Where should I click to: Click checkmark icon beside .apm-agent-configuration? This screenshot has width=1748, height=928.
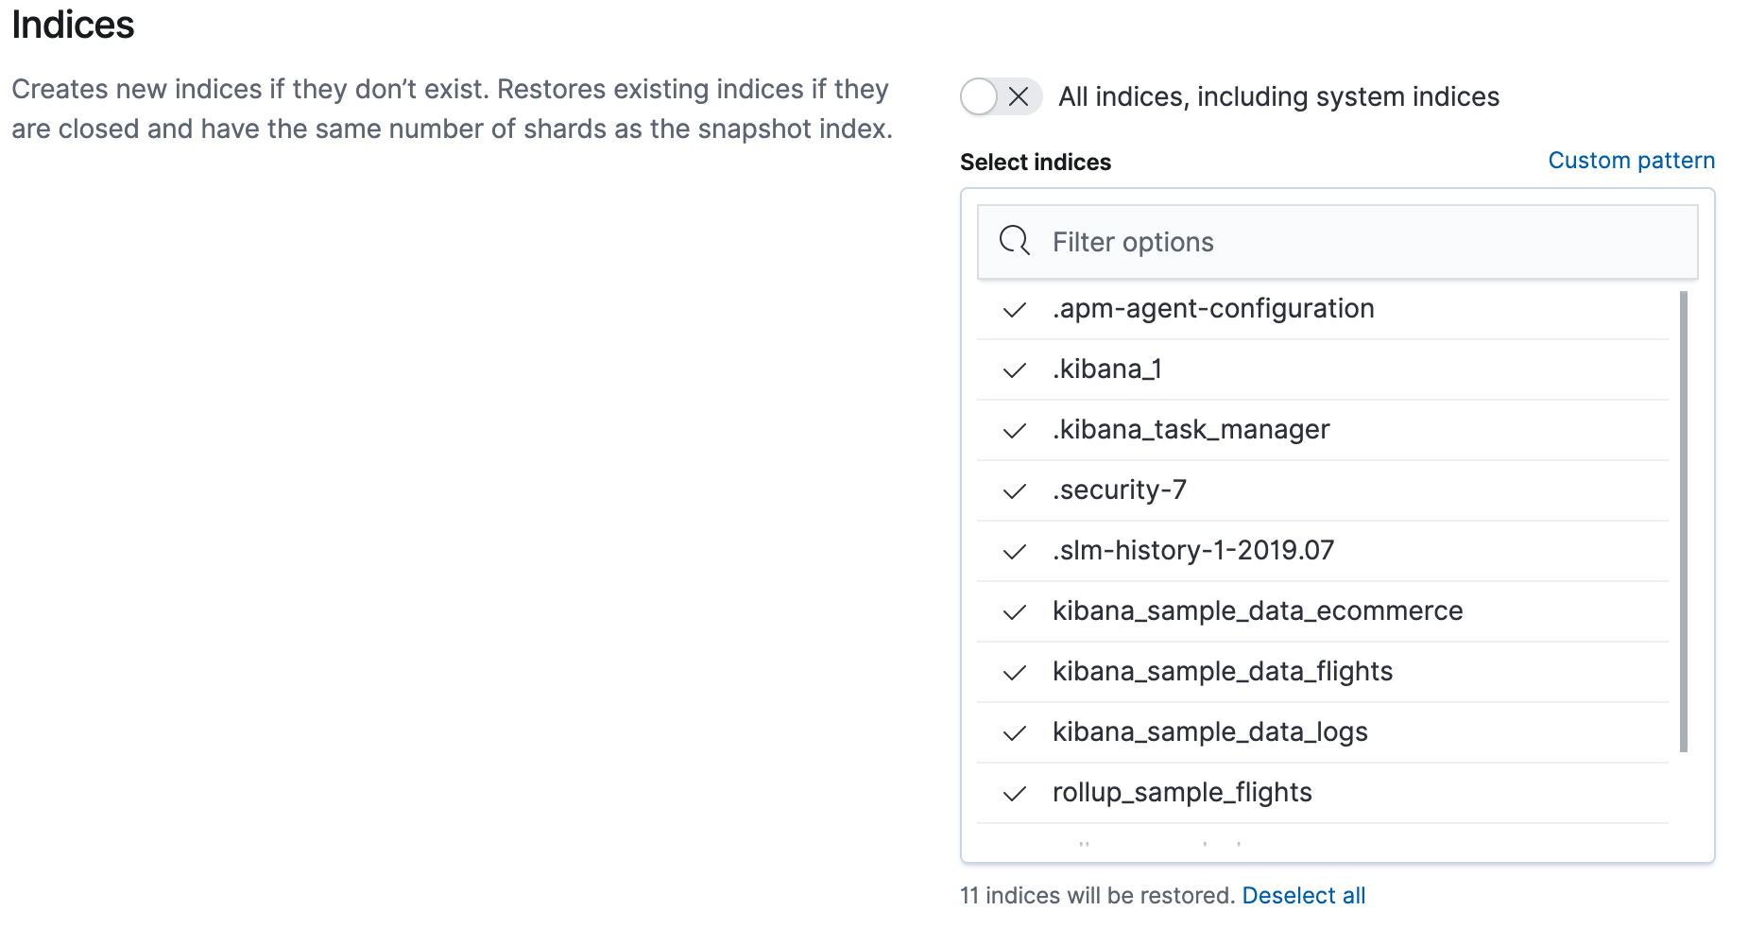(1014, 310)
